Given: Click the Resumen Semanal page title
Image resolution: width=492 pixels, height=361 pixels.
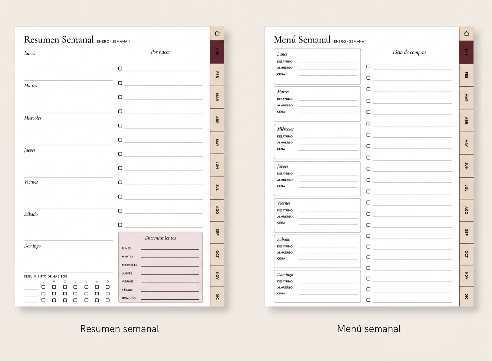Looking at the screenshot, I should (59, 40).
